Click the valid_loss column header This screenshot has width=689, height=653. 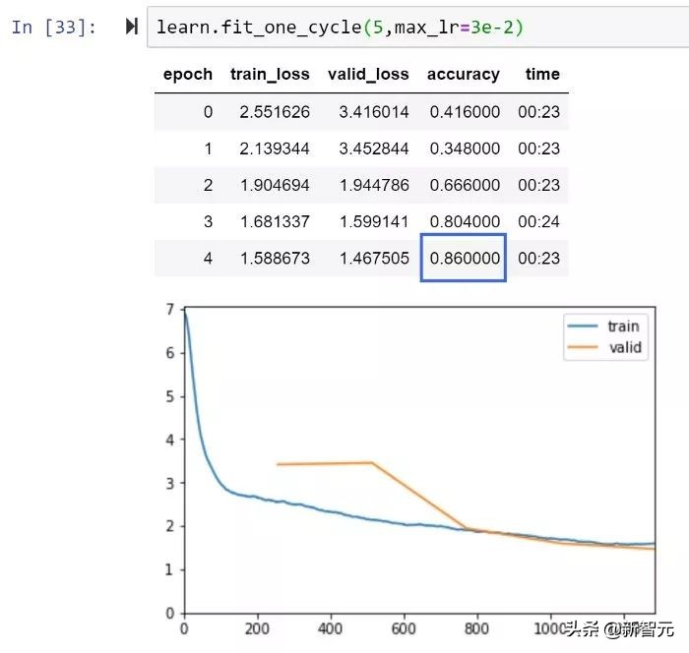(x=368, y=74)
